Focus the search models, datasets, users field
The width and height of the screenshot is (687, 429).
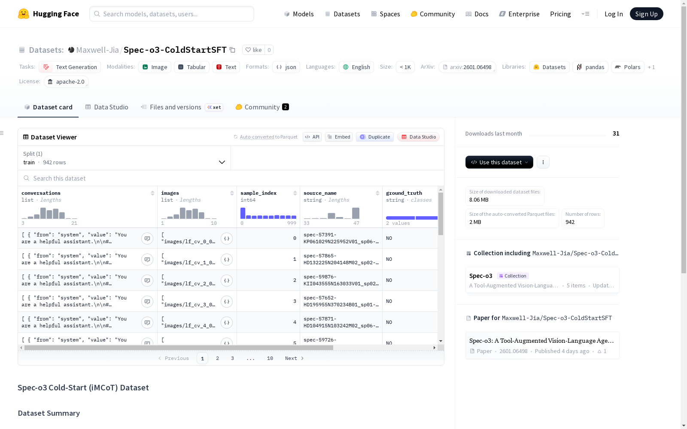[172, 14]
